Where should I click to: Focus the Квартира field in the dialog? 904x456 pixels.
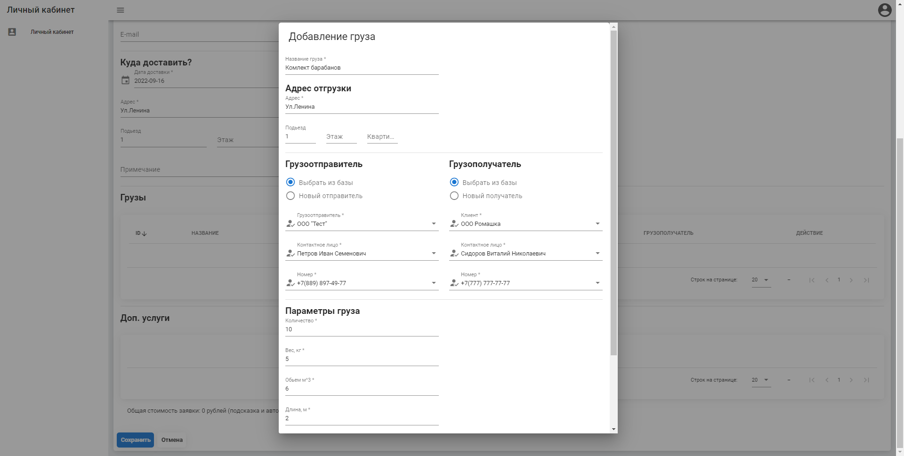click(x=382, y=136)
